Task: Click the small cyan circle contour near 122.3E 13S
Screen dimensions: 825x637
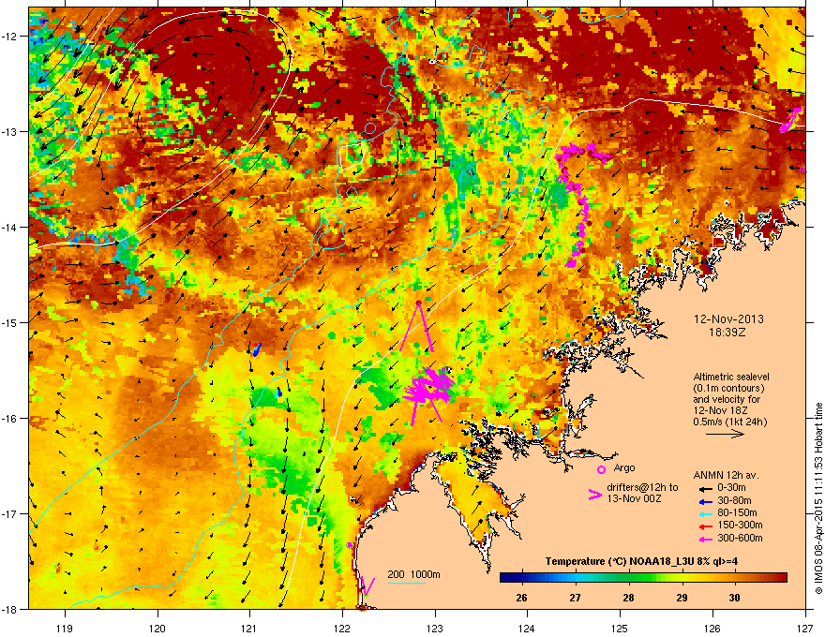Action: pos(370,128)
